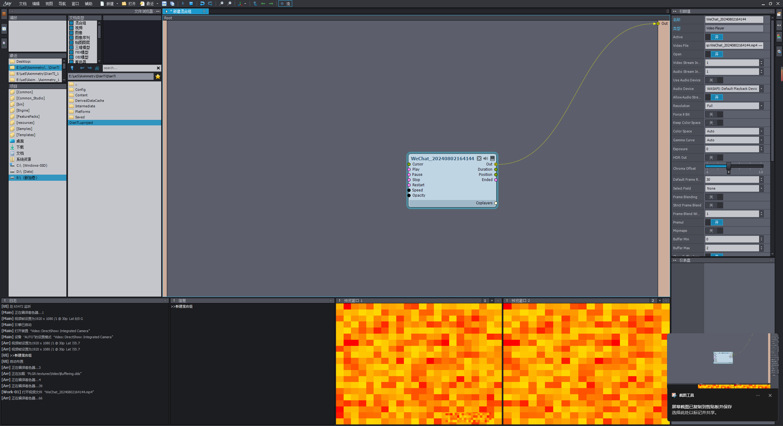Viewport: 783px width, 426px height.
Task: Click the X box icon on WeChat node
Action: pyautogui.click(x=479, y=158)
